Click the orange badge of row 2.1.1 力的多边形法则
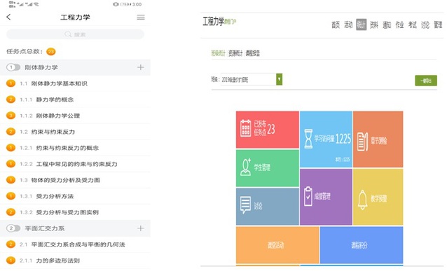Viewport: 447px width, 271px height. click(x=11, y=260)
